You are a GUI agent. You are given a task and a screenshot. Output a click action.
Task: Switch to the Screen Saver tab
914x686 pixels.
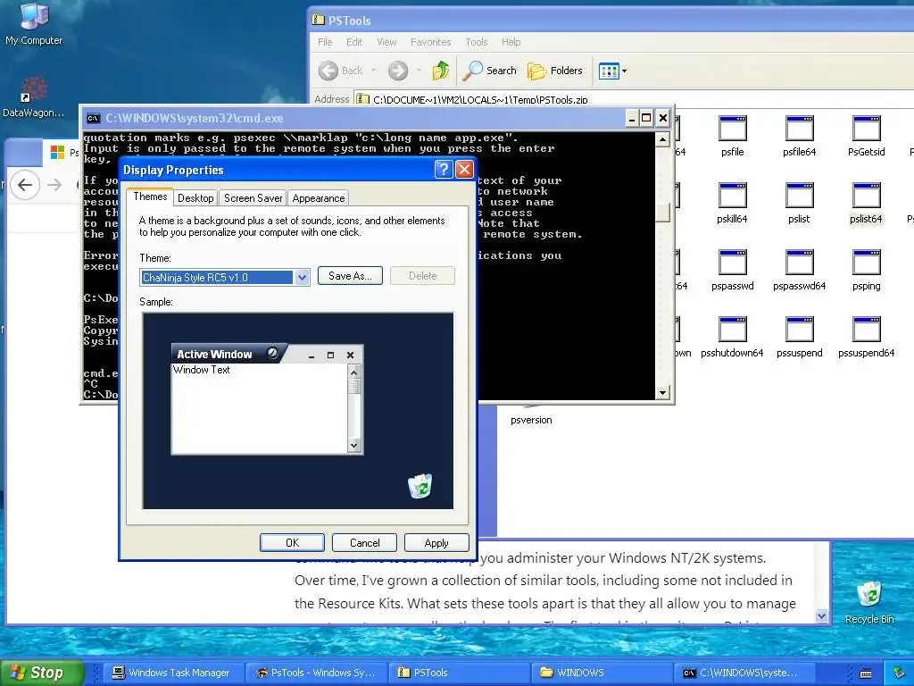point(253,198)
